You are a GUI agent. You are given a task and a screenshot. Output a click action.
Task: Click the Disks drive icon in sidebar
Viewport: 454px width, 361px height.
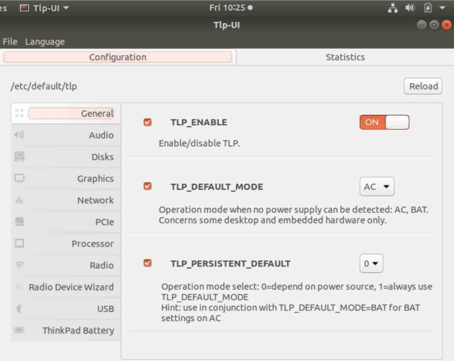click(x=19, y=156)
